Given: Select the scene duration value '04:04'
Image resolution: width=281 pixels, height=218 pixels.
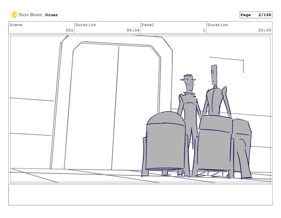Looking at the screenshot, I should pos(133,30).
